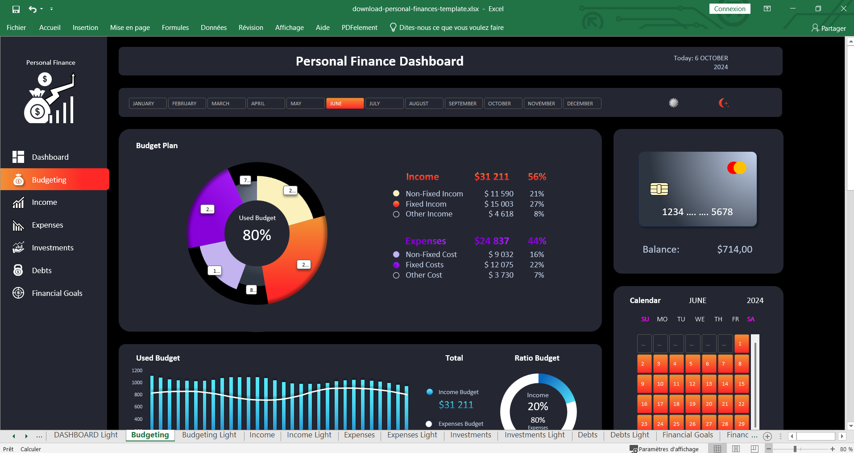Open Customize Quick Access Toolbar dropdown
The image size is (854, 453).
click(x=51, y=9)
